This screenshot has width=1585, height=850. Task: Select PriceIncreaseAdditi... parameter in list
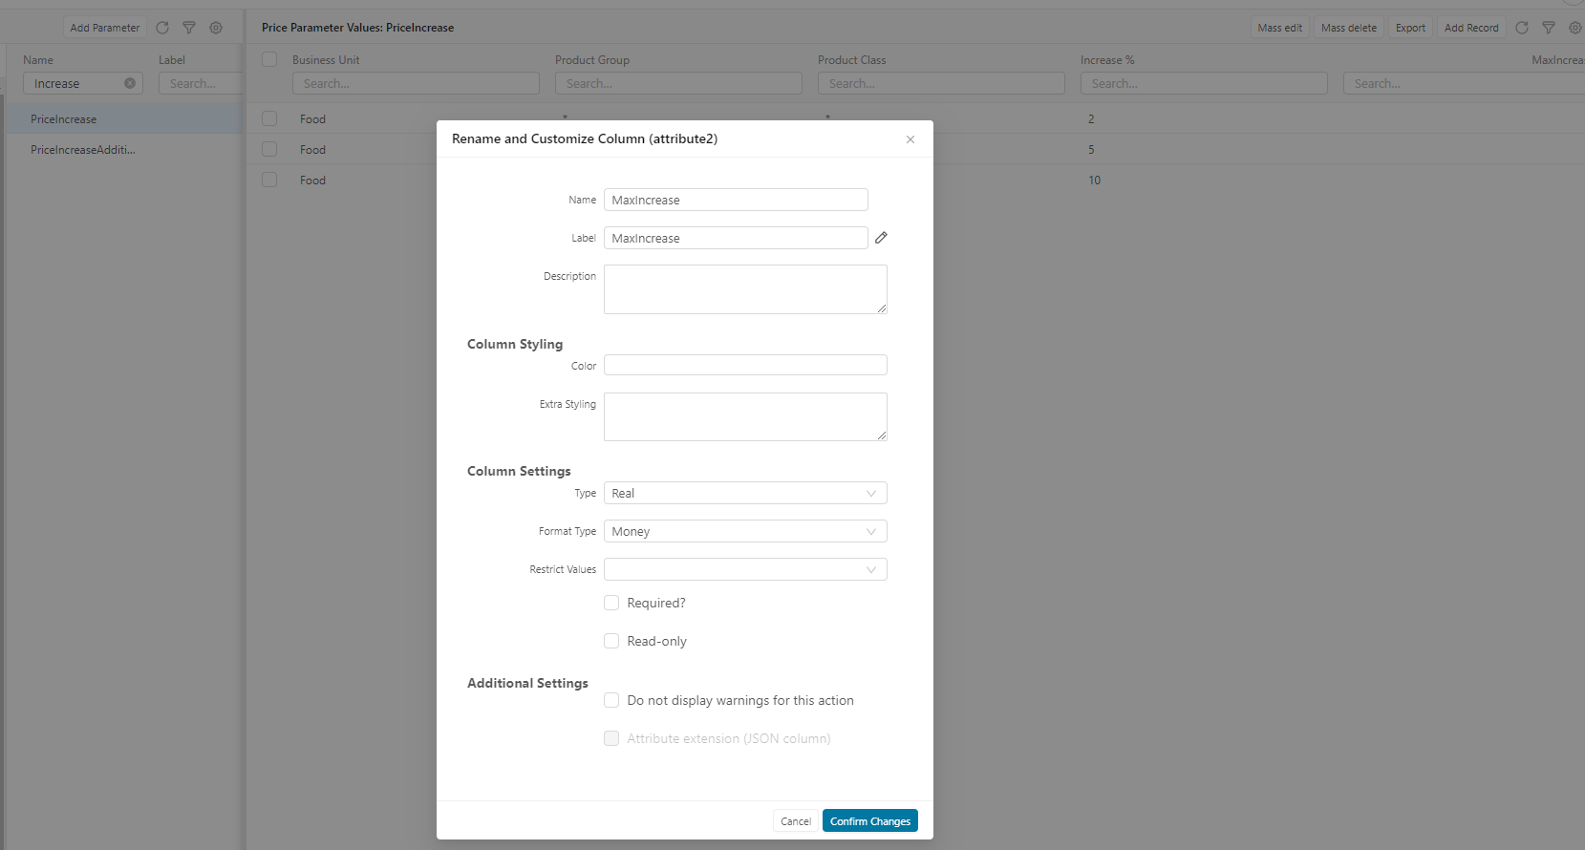coord(83,150)
